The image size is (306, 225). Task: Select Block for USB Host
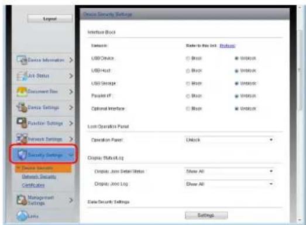[188, 71]
